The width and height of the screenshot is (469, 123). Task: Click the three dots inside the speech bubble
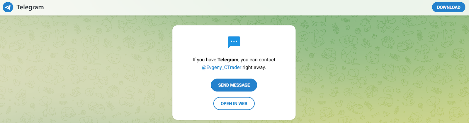(x=234, y=41)
